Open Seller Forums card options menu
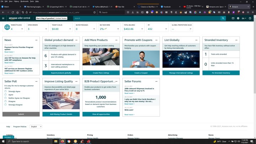 (156, 81)
